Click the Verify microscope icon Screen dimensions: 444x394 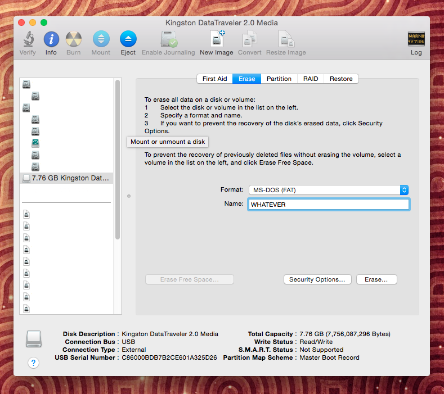(x=28, y=39)
